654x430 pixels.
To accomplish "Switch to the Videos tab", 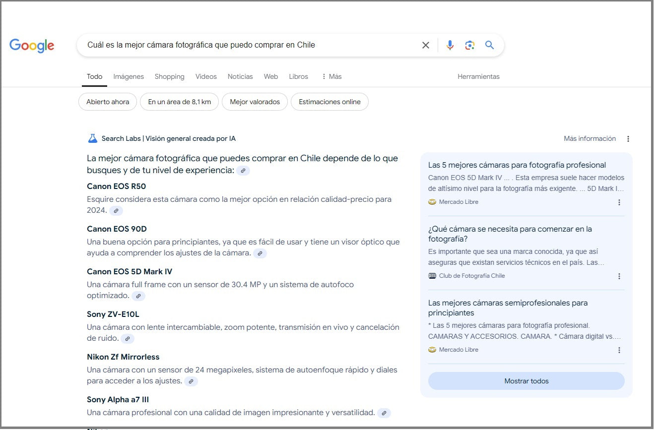I will click(206, 77).
